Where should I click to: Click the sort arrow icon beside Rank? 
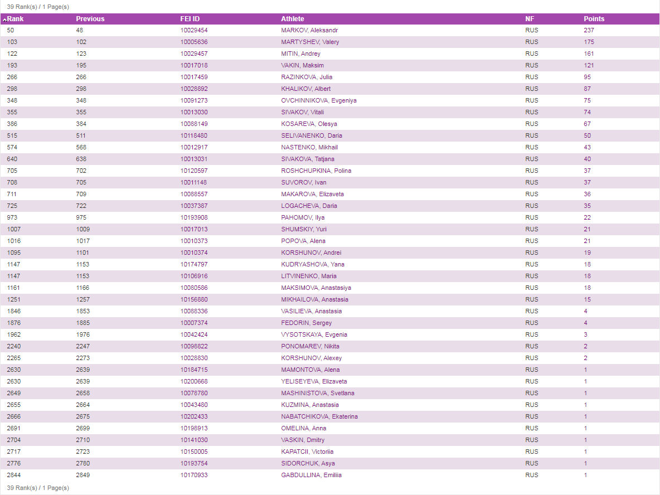4,20
